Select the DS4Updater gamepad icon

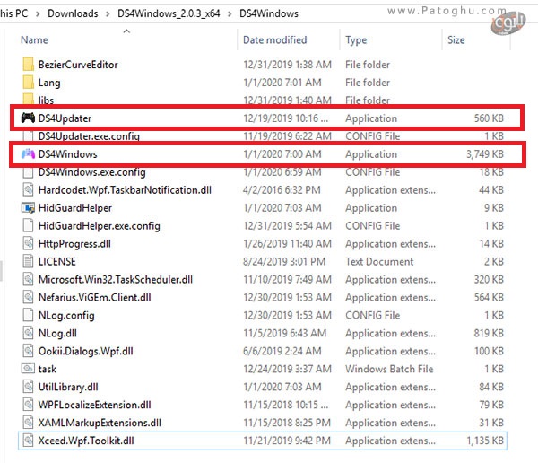(x=28, y=118)
